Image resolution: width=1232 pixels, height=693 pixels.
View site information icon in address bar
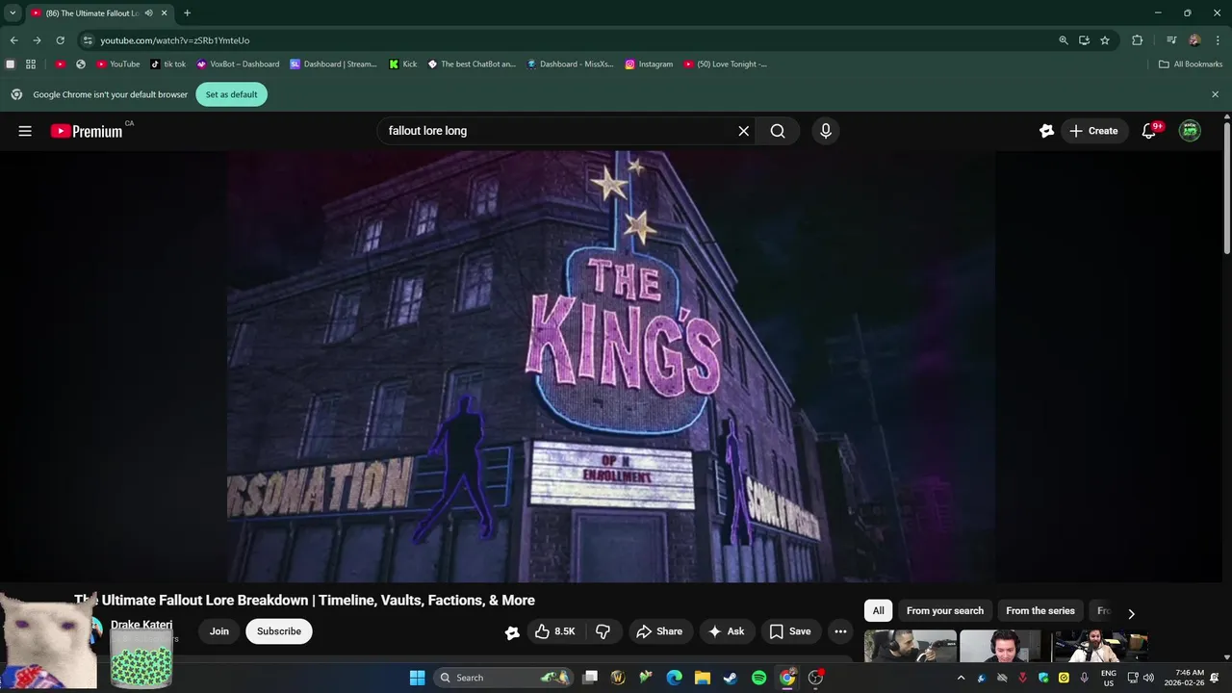[x=88, y=40]
